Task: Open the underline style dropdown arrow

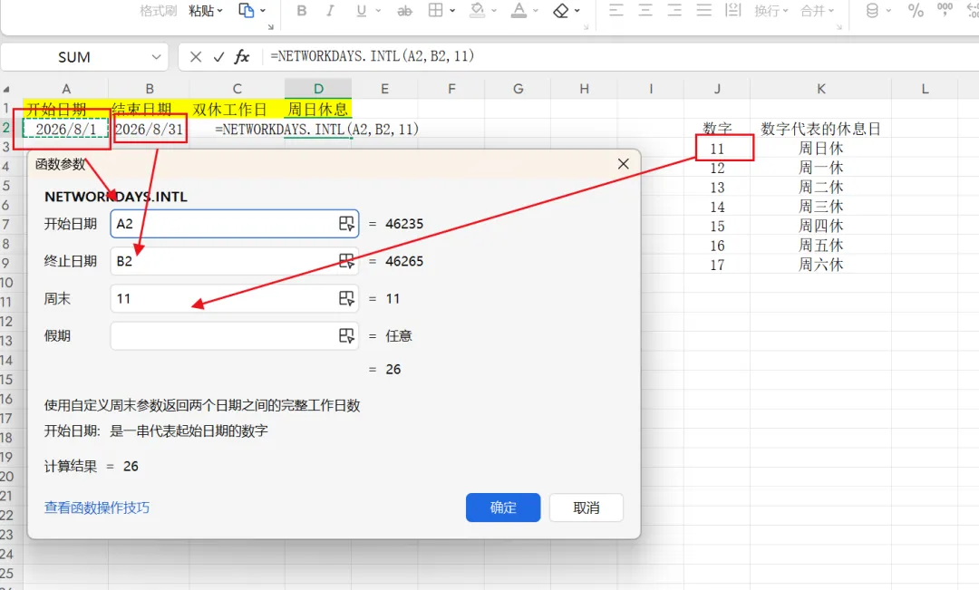Action: [x=378, y=11]
